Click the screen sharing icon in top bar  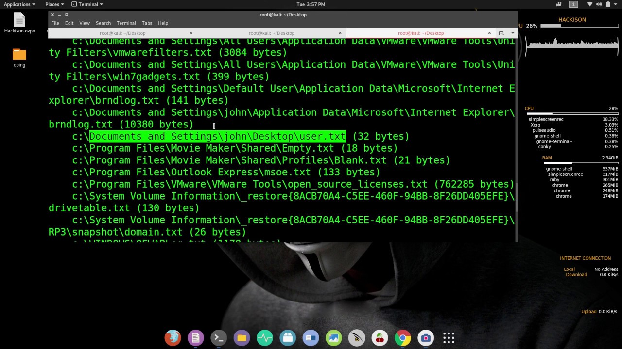pyautogui.click(x=559, y=4)
